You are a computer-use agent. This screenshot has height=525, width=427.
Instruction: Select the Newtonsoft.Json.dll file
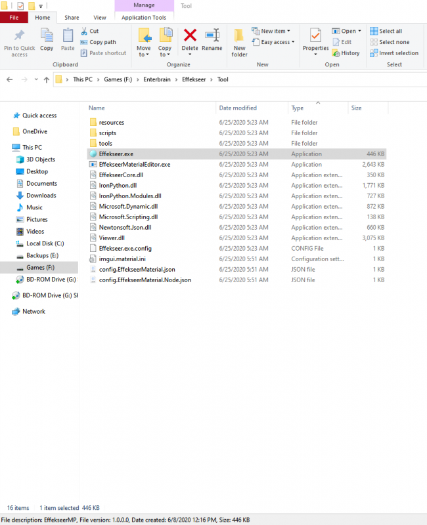coord(236,227)
